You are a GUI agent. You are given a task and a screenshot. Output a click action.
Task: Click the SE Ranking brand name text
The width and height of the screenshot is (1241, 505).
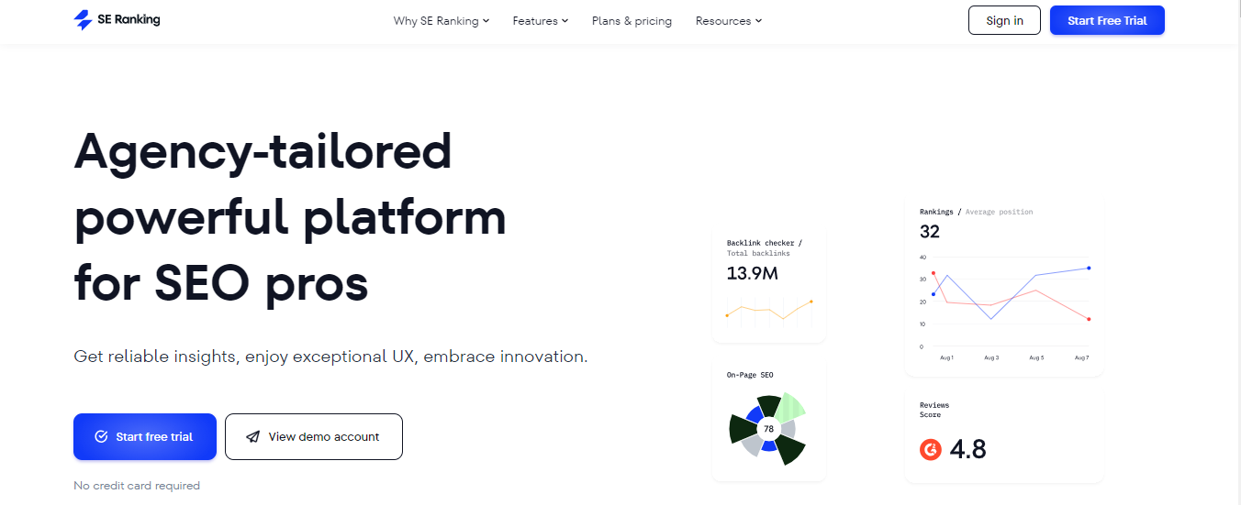[129, 20]
